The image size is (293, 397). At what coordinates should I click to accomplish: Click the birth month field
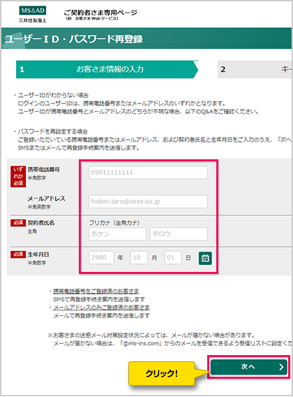click(x=139, y=257)
